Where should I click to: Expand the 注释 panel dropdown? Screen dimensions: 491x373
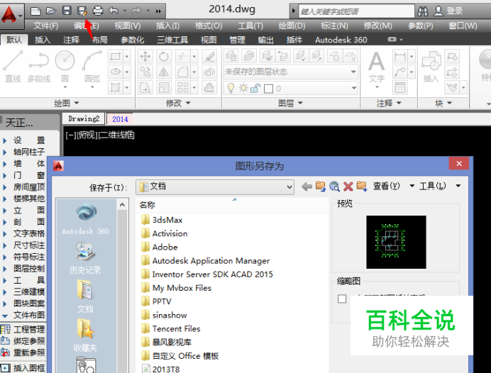(389, 103)
